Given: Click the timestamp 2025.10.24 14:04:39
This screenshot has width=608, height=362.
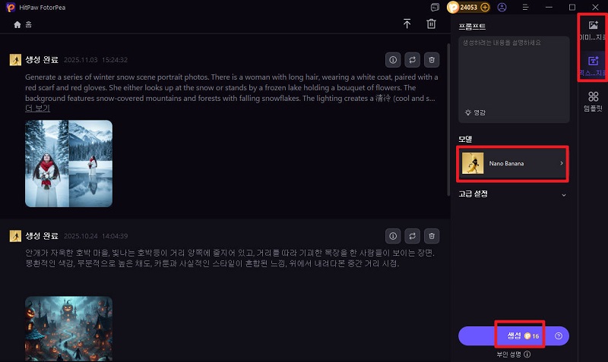Looking at the screenshot, I should (x=96, y=236).
